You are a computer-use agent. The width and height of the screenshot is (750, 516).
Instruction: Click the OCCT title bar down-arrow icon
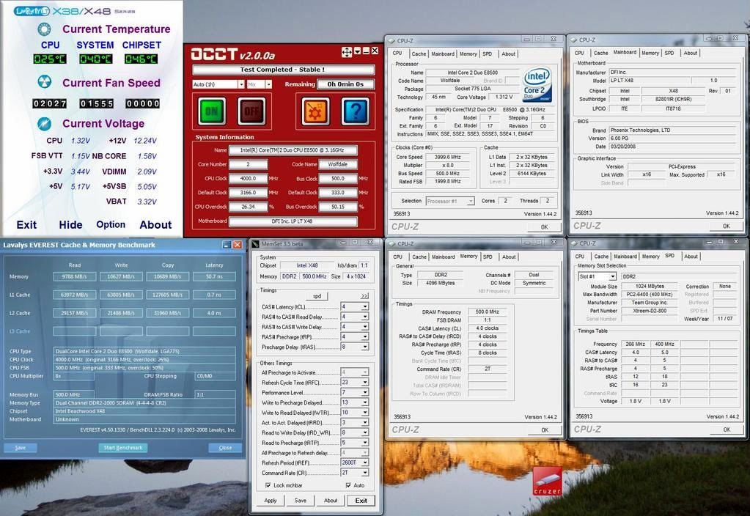pyautogui.click(x=357, y=51)
